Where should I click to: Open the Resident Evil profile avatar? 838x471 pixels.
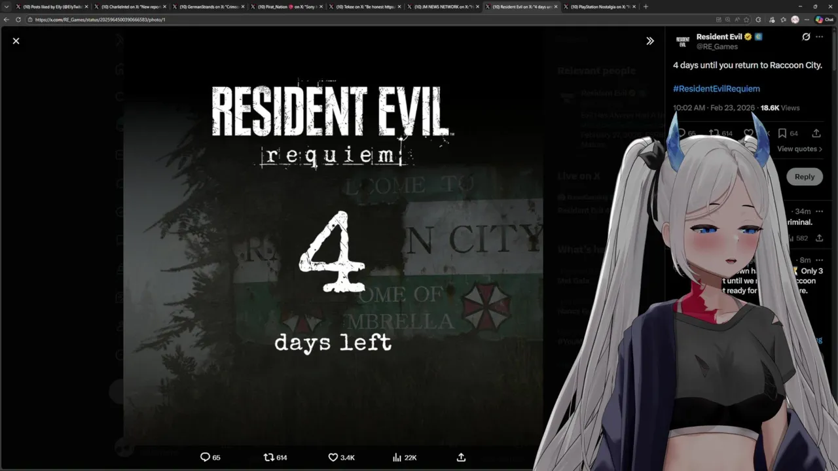point(682,41)
